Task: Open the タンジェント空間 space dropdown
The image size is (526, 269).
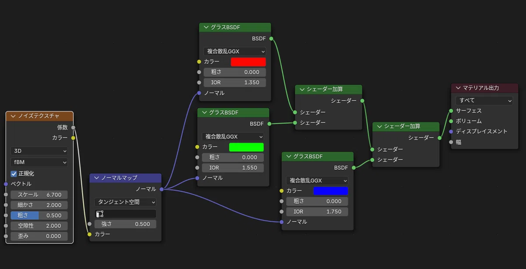Action: pyautogui.click(x=125, y=202)
